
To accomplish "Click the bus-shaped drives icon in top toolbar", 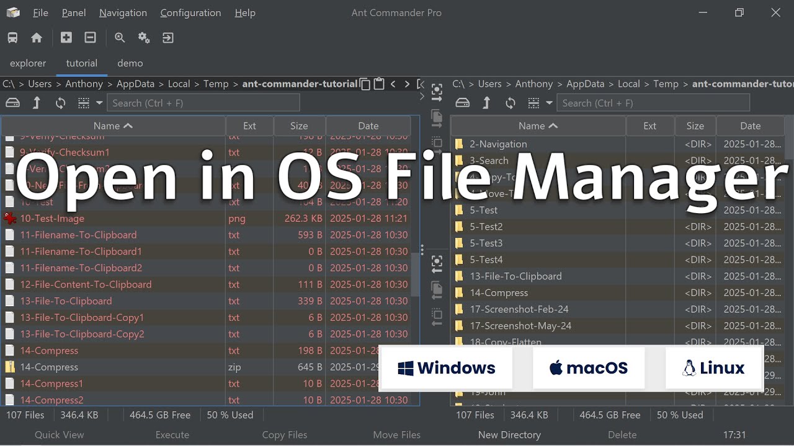I will tap(12, 38).
